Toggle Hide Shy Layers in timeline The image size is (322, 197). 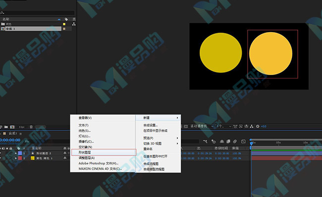point(222,141)
